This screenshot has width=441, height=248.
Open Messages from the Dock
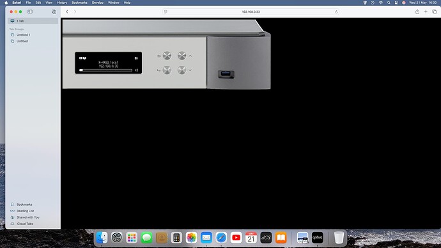146,238
